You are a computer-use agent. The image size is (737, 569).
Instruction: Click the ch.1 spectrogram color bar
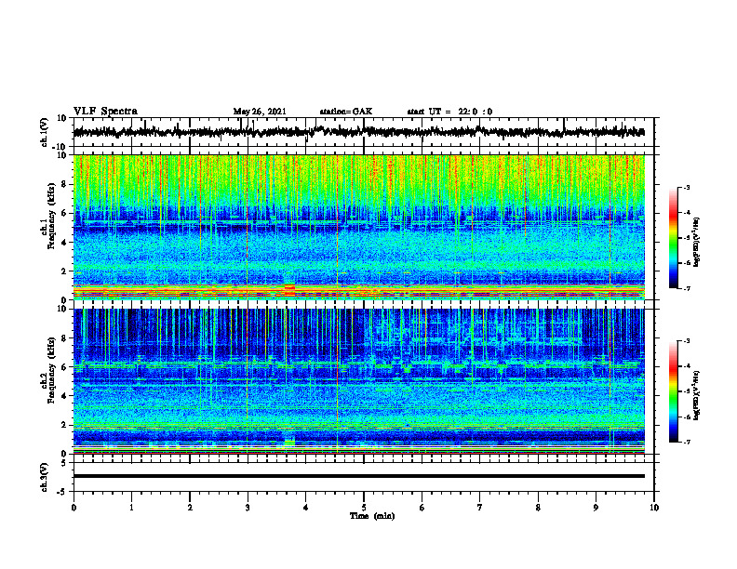point(673,238)
